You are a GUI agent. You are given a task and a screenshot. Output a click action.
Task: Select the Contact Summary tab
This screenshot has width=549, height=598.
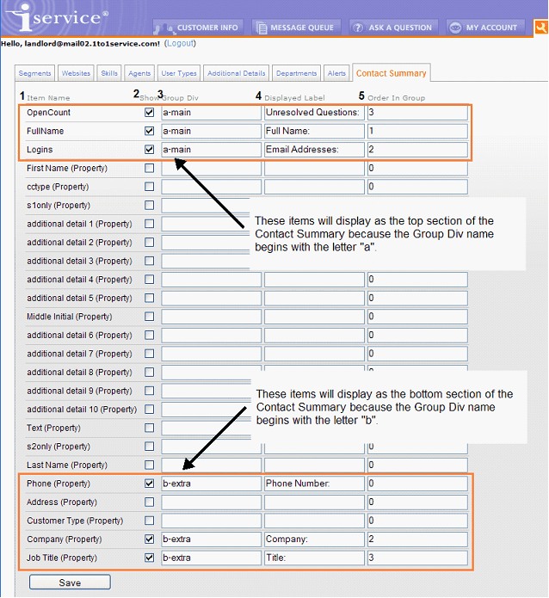pos(391,73)
